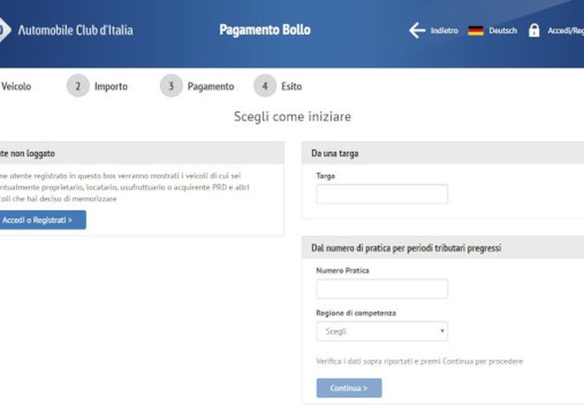The image size is (584, 415).
Task: Click the padlock login icon
Action: pos(534,31)
